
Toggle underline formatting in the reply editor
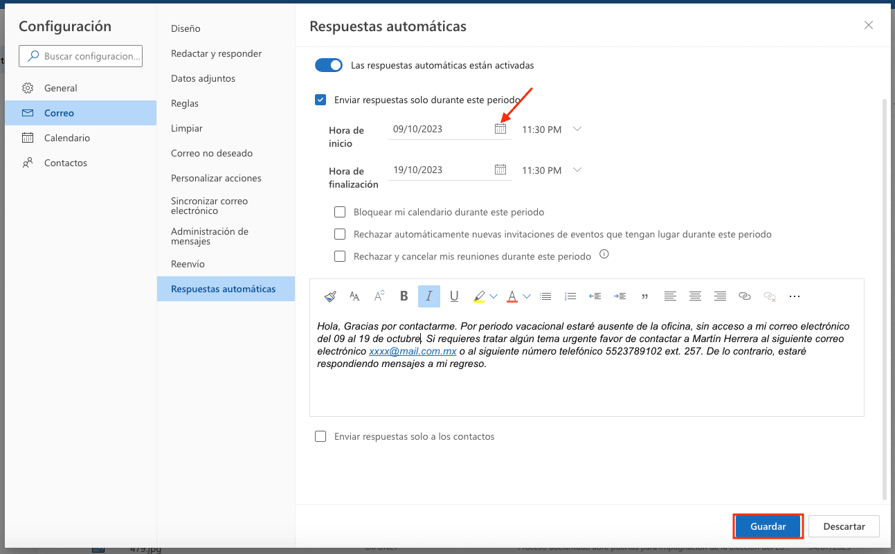point(453,296)
